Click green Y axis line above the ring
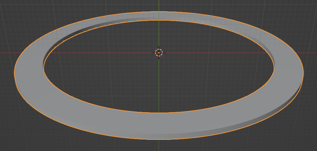This screenshot has width=317, height=151. [159, 5]
